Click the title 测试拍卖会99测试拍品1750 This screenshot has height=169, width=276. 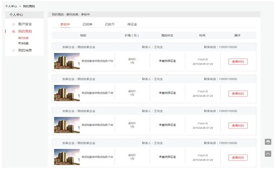click(x=97, y=61)
